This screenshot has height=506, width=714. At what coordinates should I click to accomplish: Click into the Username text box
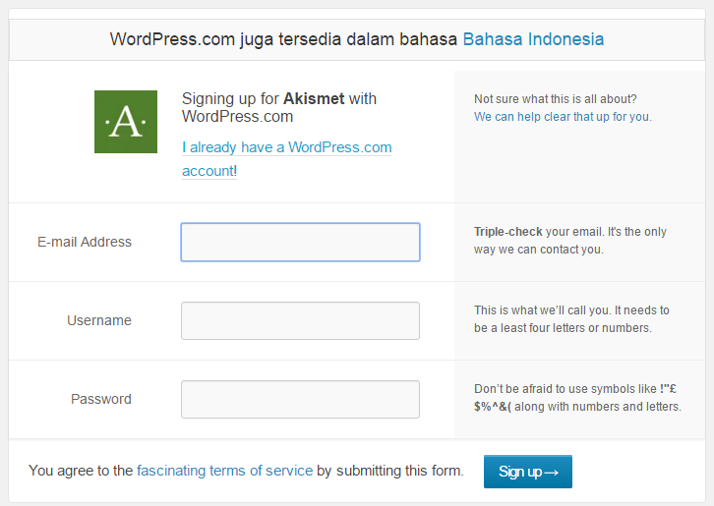tap(300, 320)
